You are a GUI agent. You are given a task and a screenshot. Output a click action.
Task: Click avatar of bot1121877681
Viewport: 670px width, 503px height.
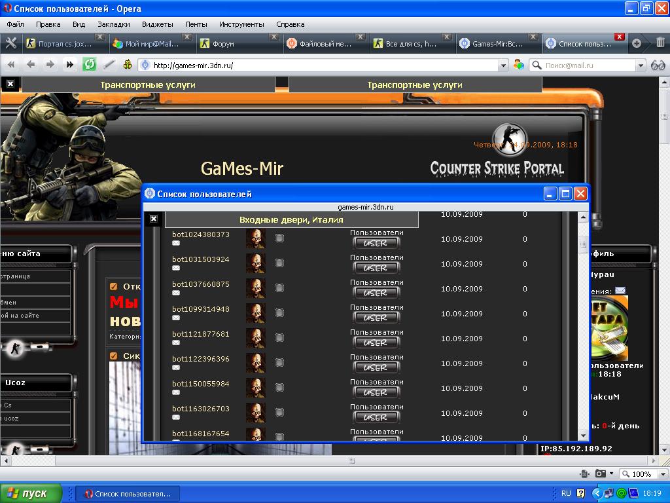pyautogui.click(x=256, y=338)
